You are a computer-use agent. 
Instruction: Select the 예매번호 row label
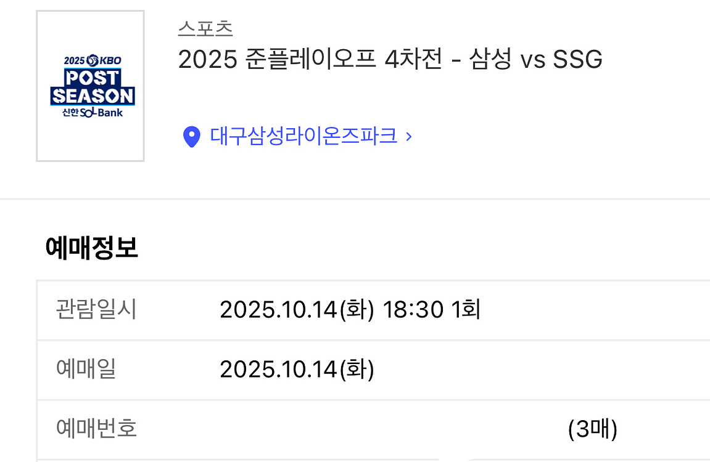(x=96, y=428)
